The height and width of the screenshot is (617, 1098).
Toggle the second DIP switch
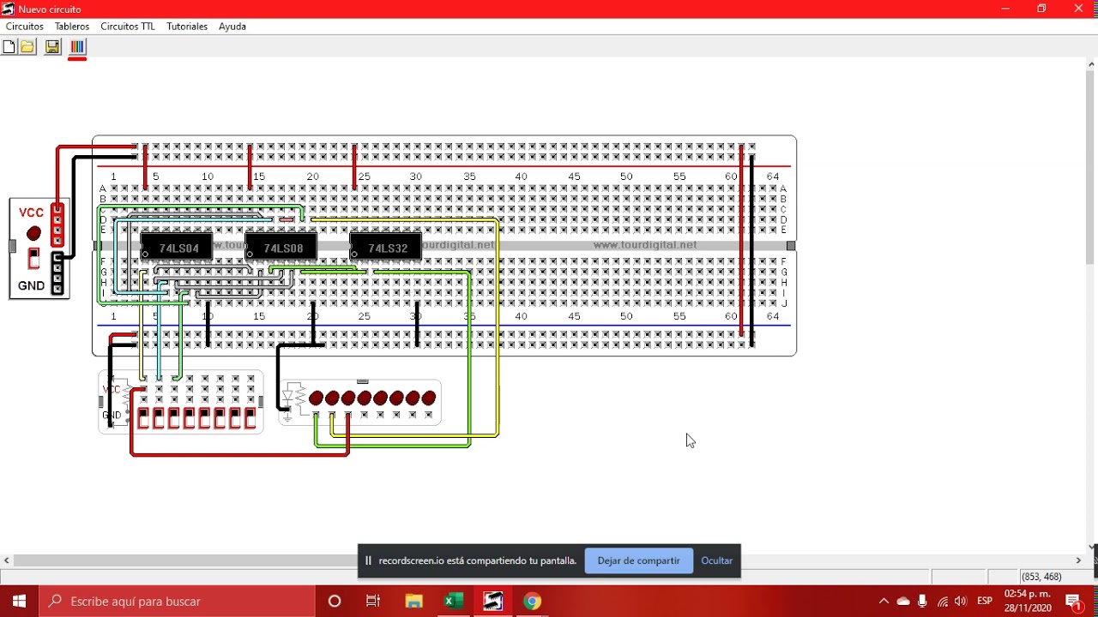point(159,418)
